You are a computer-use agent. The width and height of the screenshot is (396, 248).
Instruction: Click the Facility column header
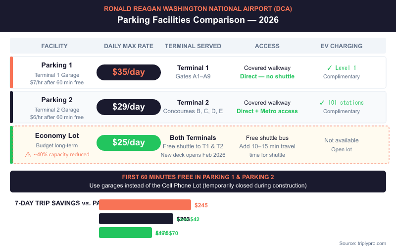[x=54, y=46]
